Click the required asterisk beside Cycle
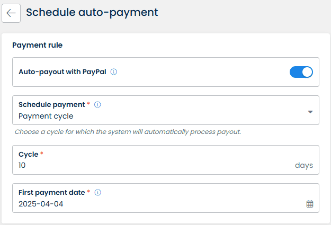331x225 pixels. 42,154
